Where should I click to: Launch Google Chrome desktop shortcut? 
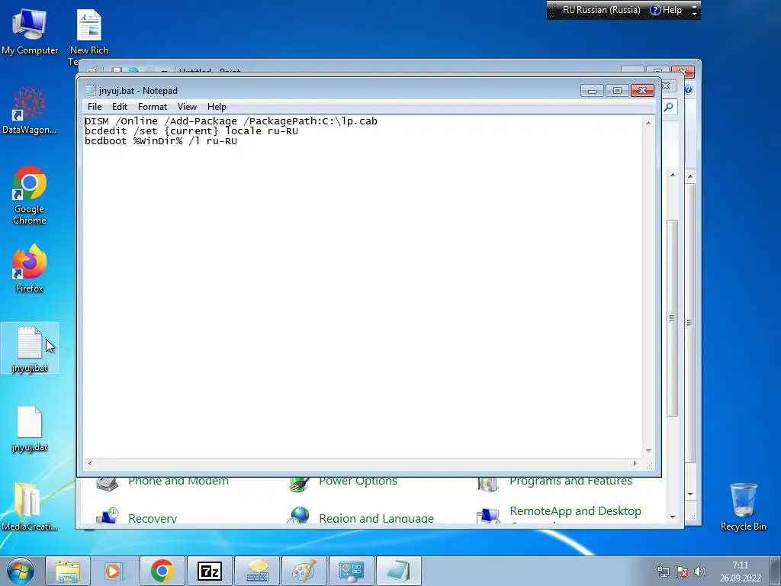tap(30, 195)
